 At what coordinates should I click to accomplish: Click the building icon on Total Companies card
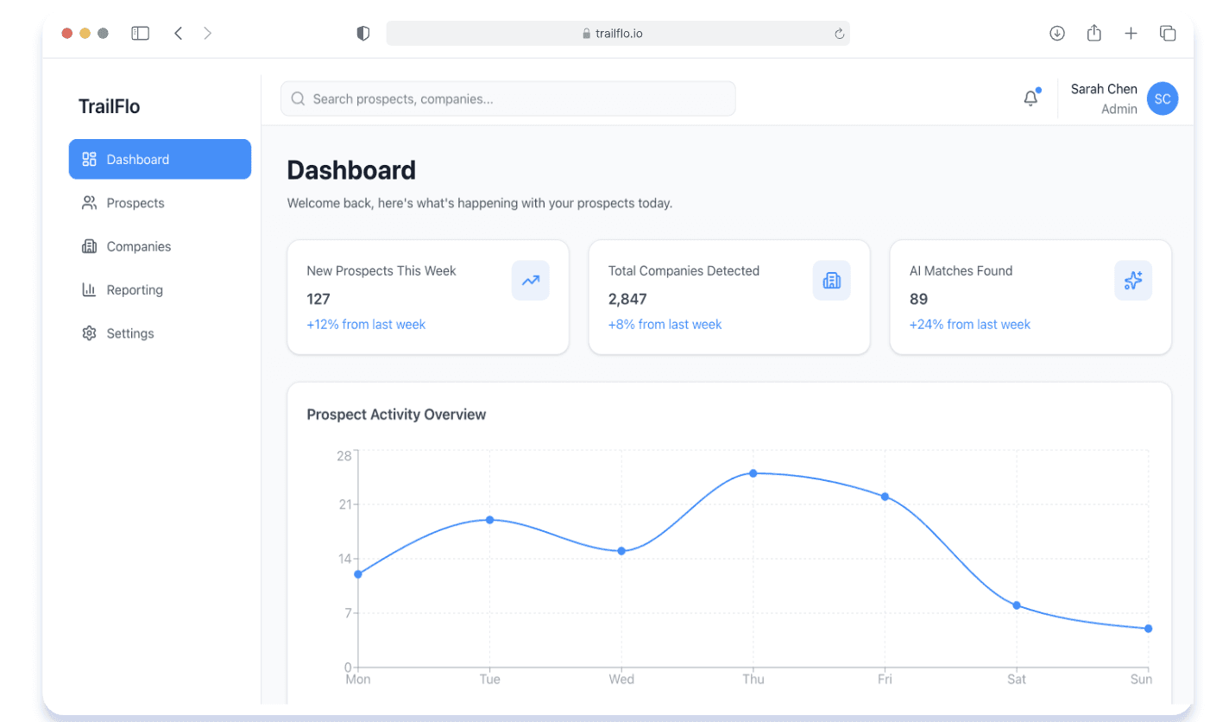831,280
